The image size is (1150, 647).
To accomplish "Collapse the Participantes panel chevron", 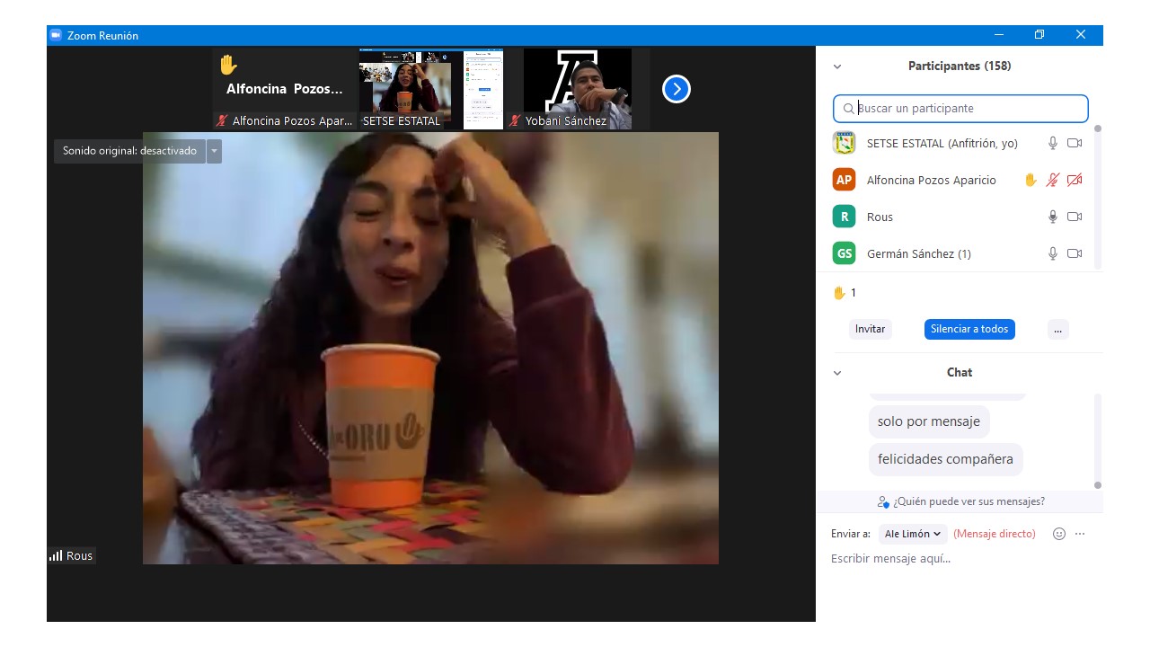I will pyautogui.click(x=837, y=66).
